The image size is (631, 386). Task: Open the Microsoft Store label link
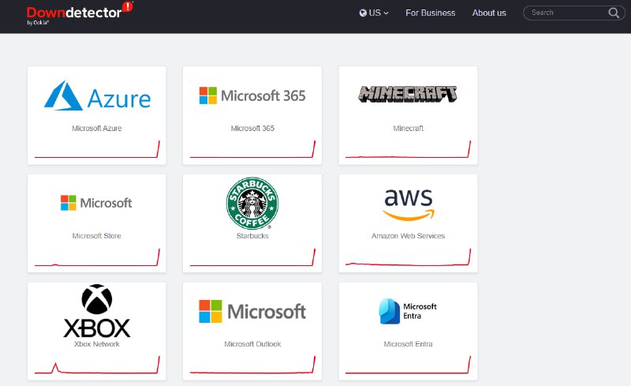pyautogui.click(x=96, y=236)
